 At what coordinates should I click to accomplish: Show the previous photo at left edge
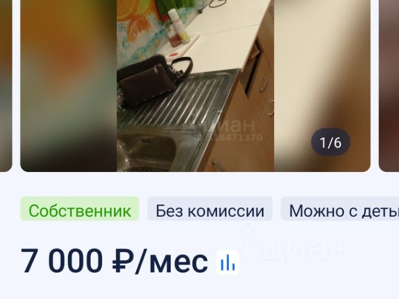6,86
